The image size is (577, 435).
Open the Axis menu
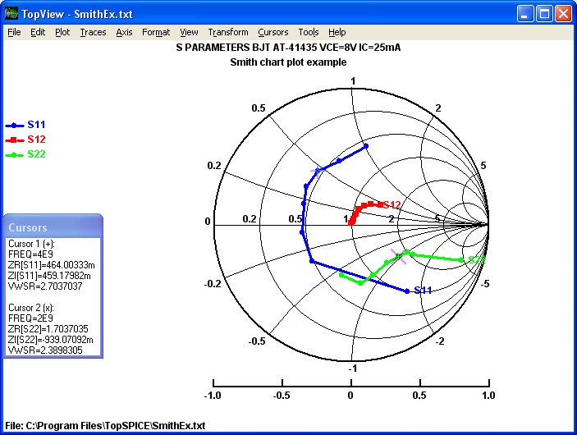[124, 32]
